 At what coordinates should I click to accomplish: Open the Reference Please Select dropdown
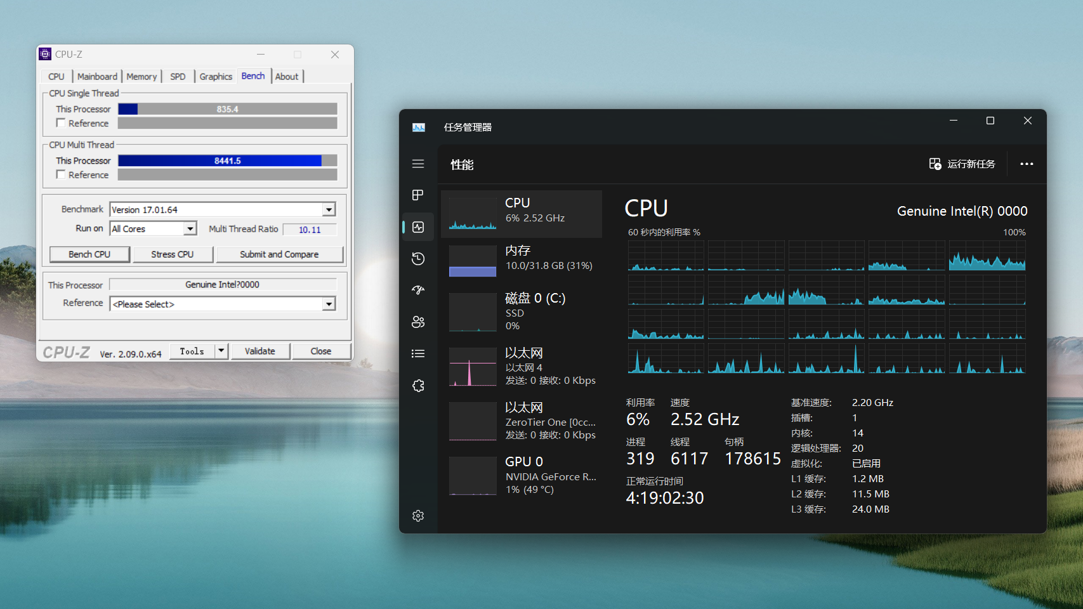pos(329,304)
